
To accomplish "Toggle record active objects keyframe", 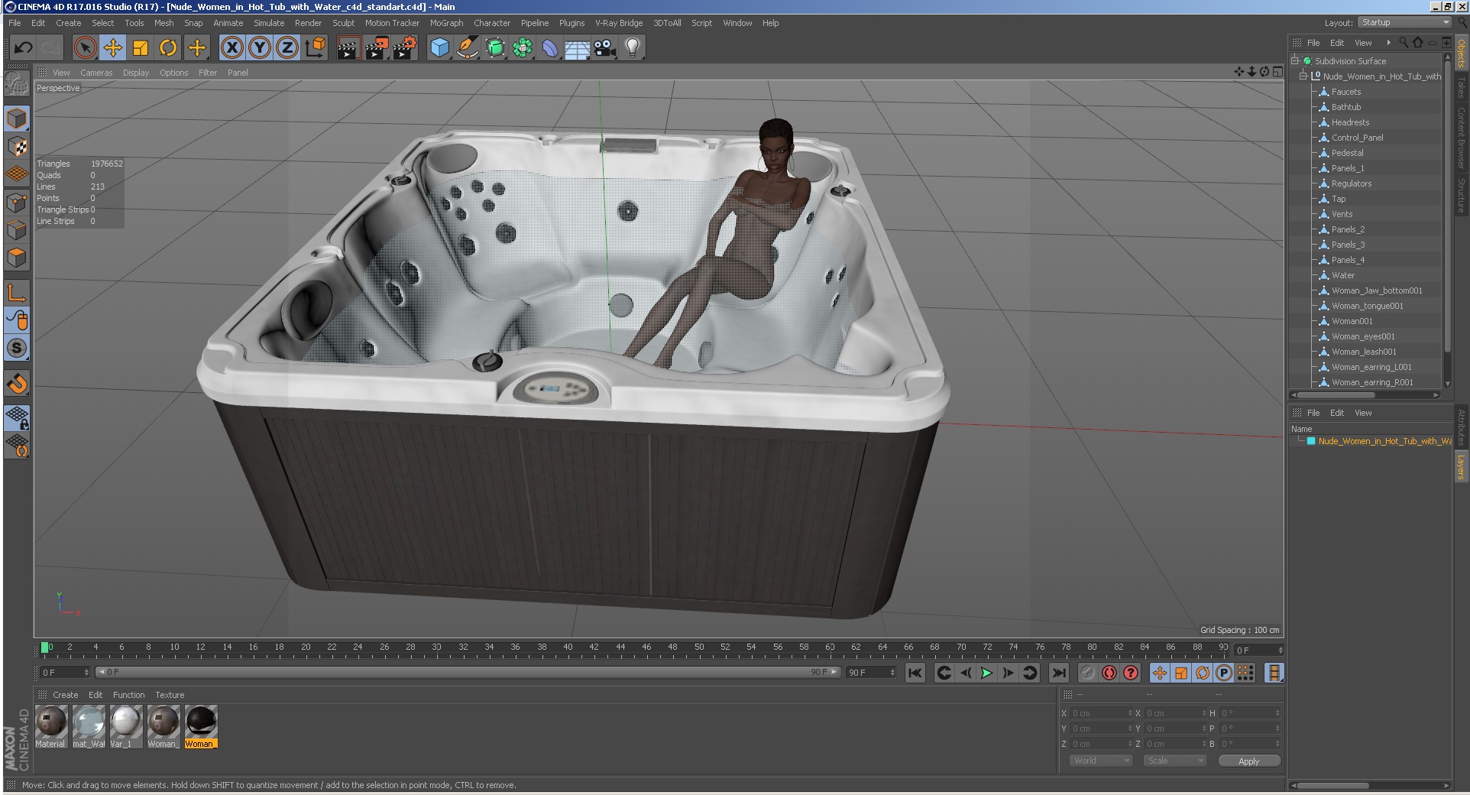I will (1087, 673).
